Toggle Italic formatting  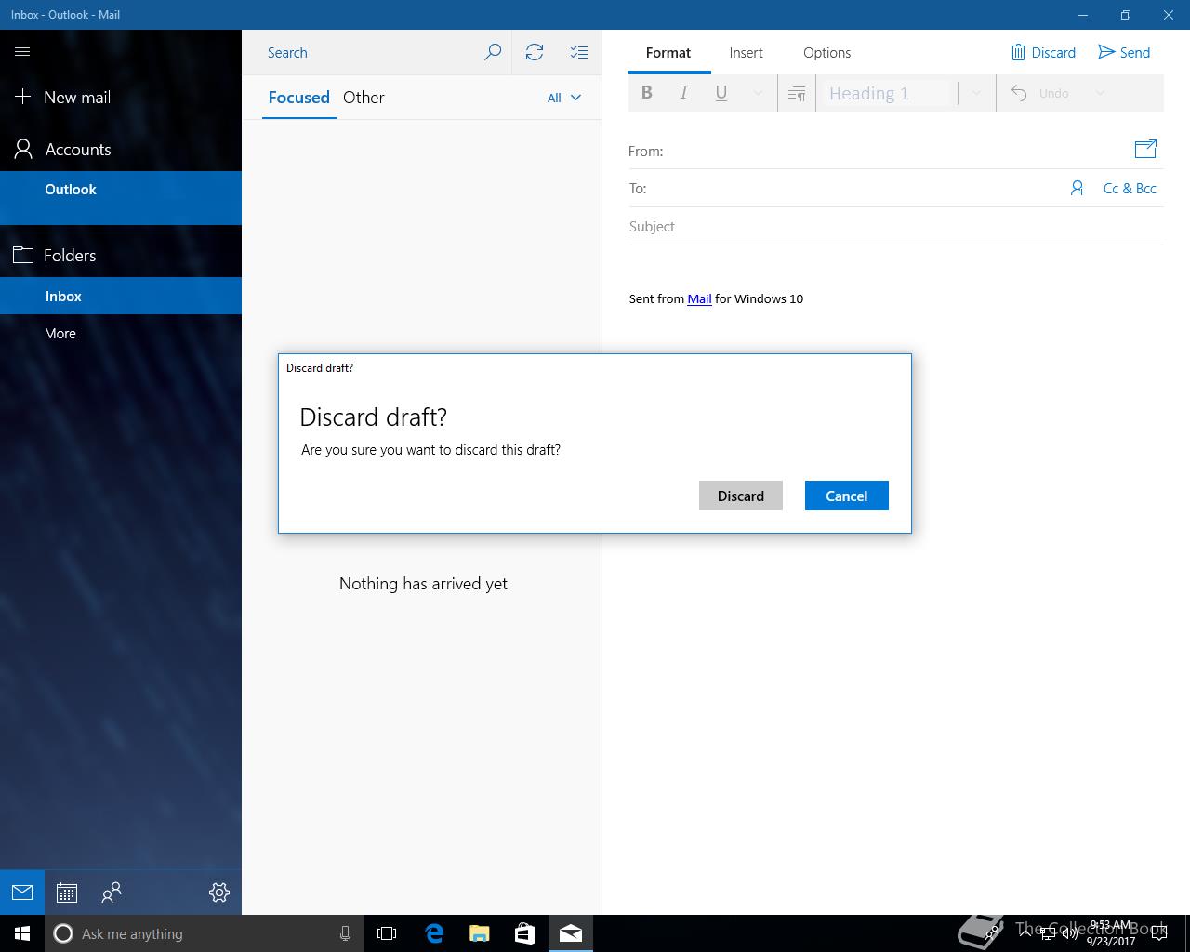pos(684,93)
